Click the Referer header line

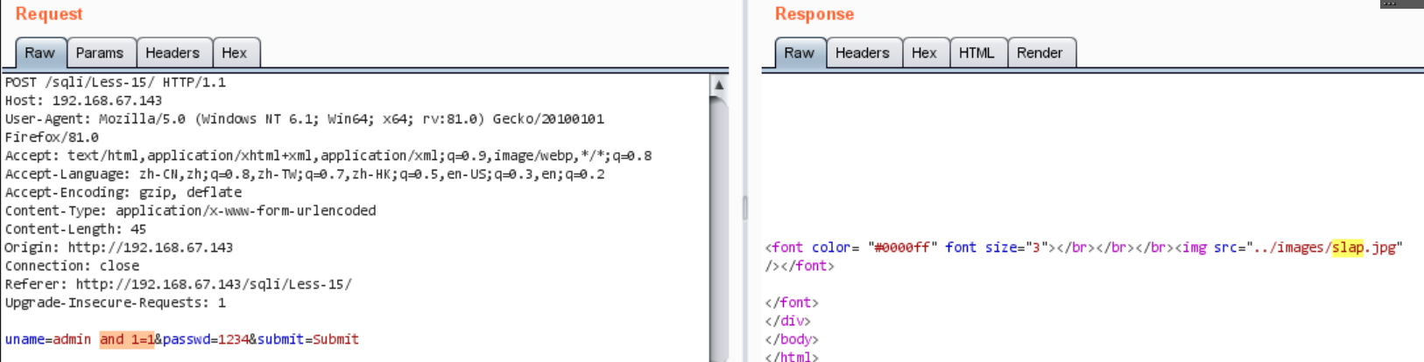[179, 284]
